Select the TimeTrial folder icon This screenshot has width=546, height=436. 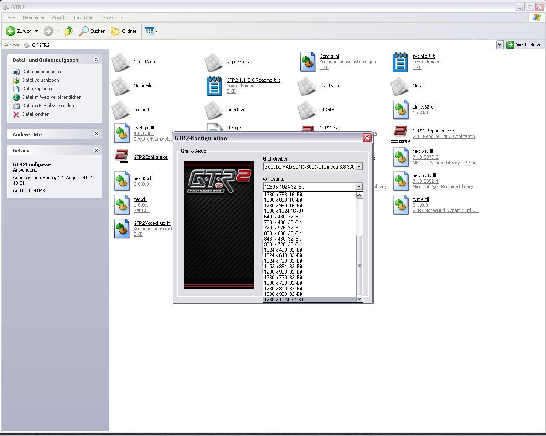[x=214, y=110]
